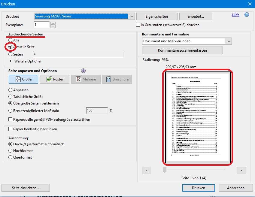Open printer Eigenschaften dialog
Screen dimensions: 255x197
[156, 16]
